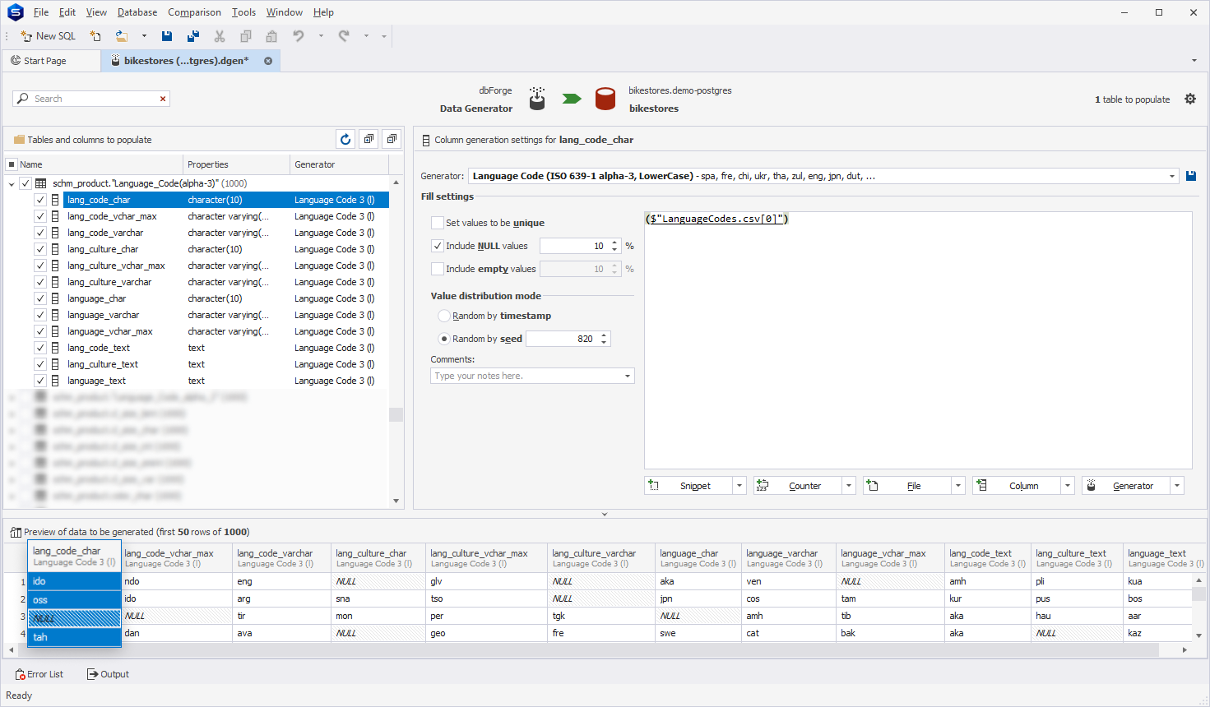
Task: Uncheck the lang_code_char column checkbox
Action: [39, 200]
